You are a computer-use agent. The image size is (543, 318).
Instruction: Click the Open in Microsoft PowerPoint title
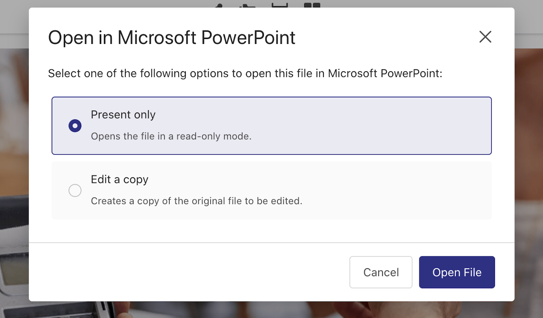[x=171, y=37]
